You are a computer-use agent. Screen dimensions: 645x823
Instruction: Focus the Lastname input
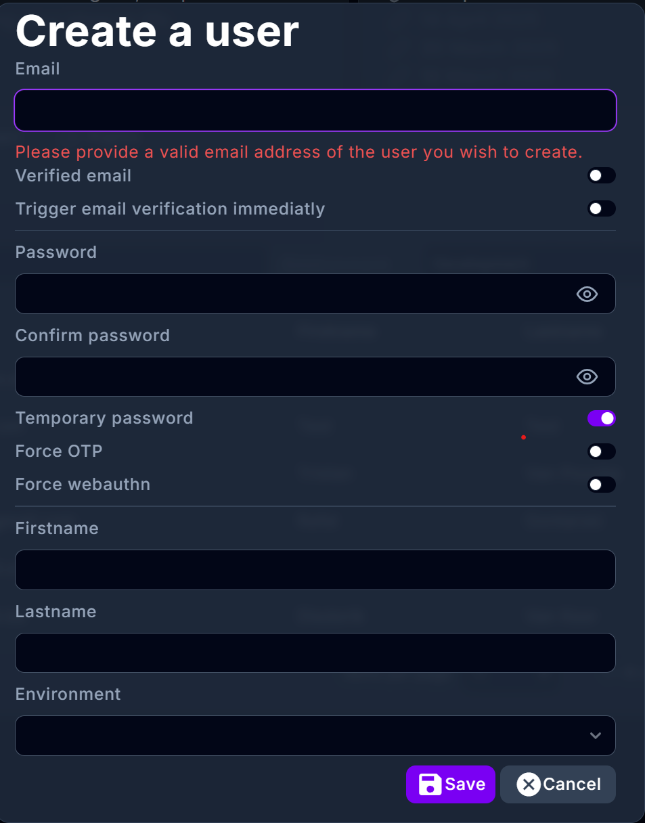pos(315,653)
